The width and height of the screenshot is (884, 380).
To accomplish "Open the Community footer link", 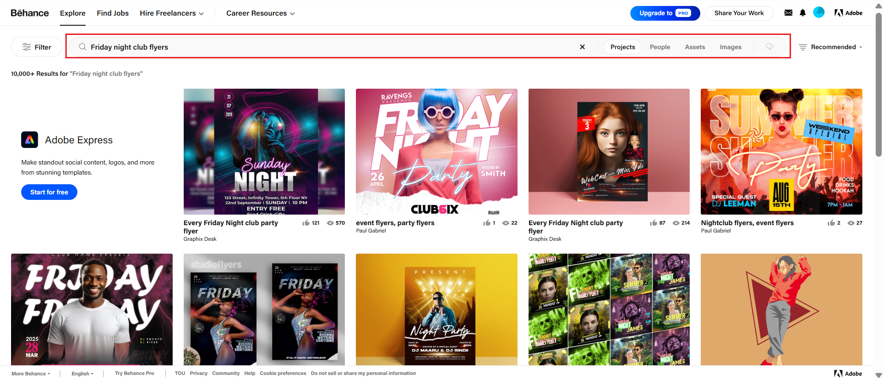I will (x=226, y=374).
